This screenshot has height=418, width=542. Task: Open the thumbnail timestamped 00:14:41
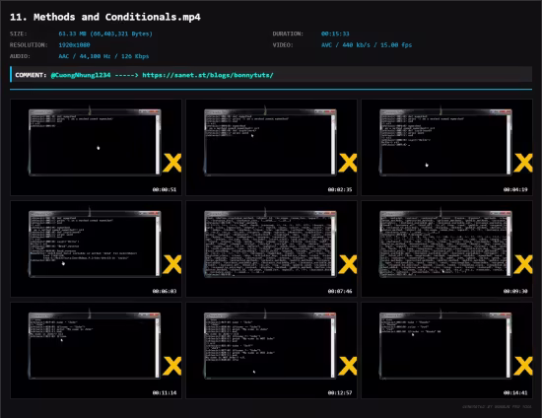tap(447, 351)
